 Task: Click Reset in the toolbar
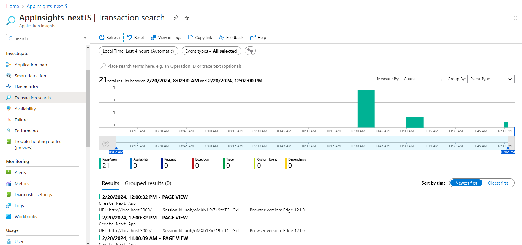(136, 37)
